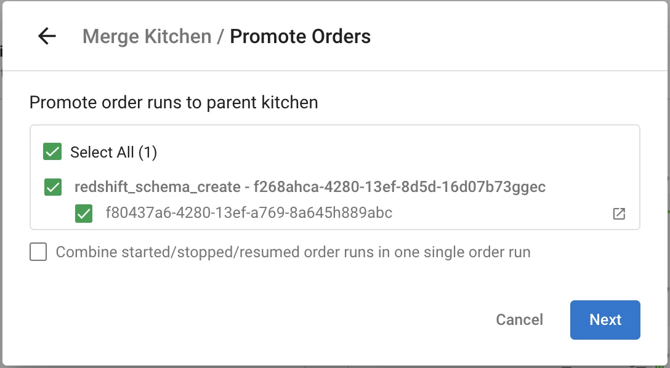The width and height of the screenshot is (670, 368).
Task: Select the redshift_schema_create order name
Action: tap(157, 186)
